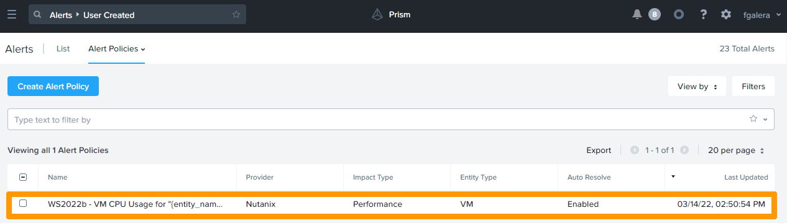
Task: Click the search magnifier icon
Action: pos(39,15)
